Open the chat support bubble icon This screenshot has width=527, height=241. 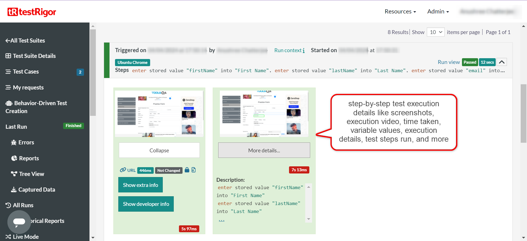[x=19, y=222]
